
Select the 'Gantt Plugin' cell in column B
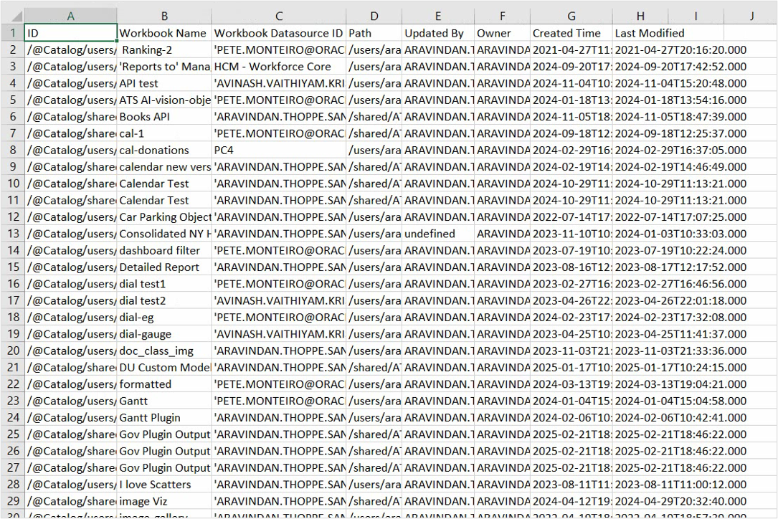click(163, 417)
